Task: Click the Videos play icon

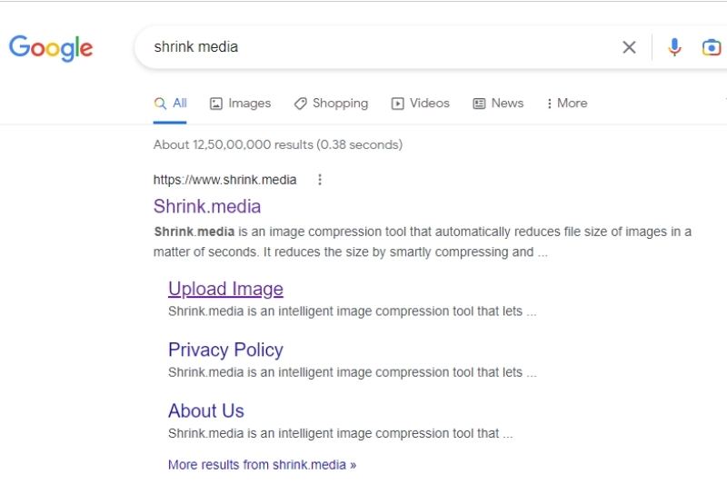Action: [397, 104]
